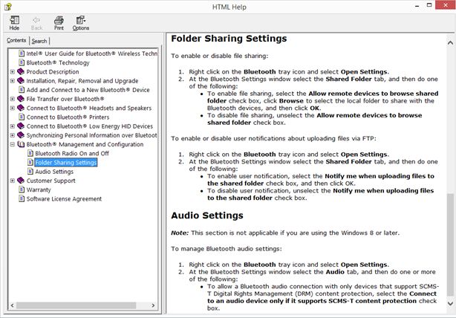The height and width of the screenshot is (318, 456).
Task: Click contents tree scroll left arrow
Action: [12, 305]
